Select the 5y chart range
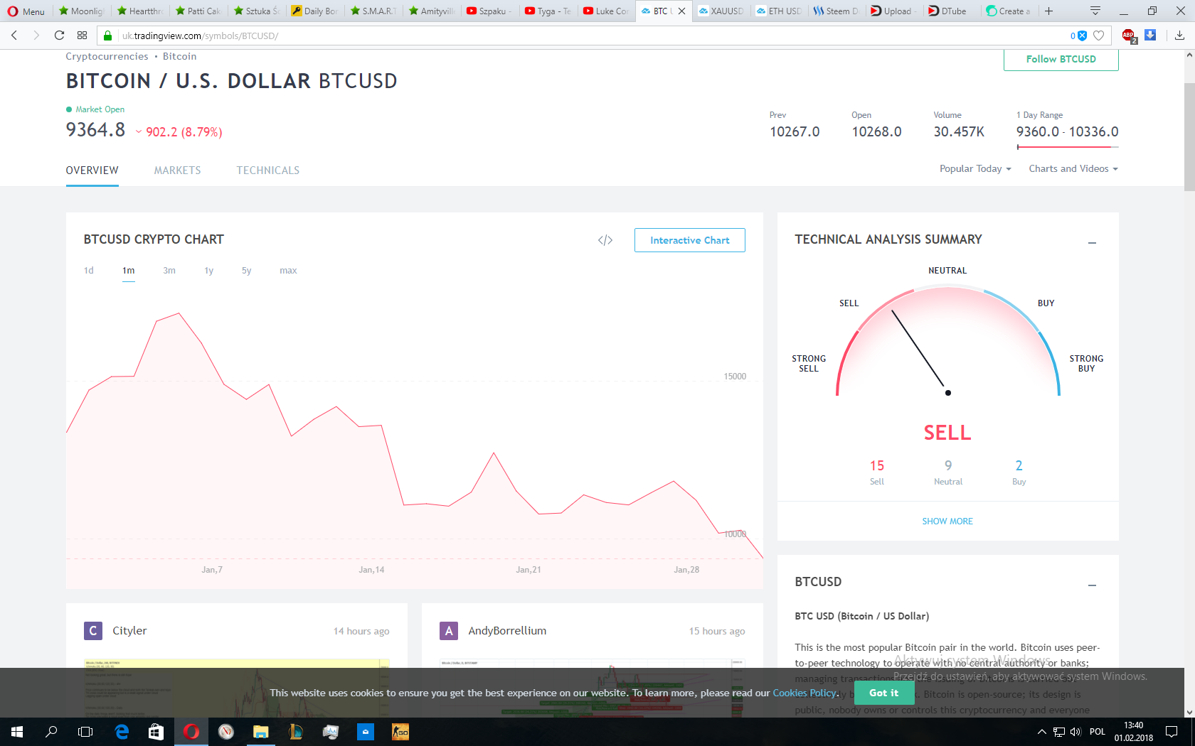 [x=247, y=271]
